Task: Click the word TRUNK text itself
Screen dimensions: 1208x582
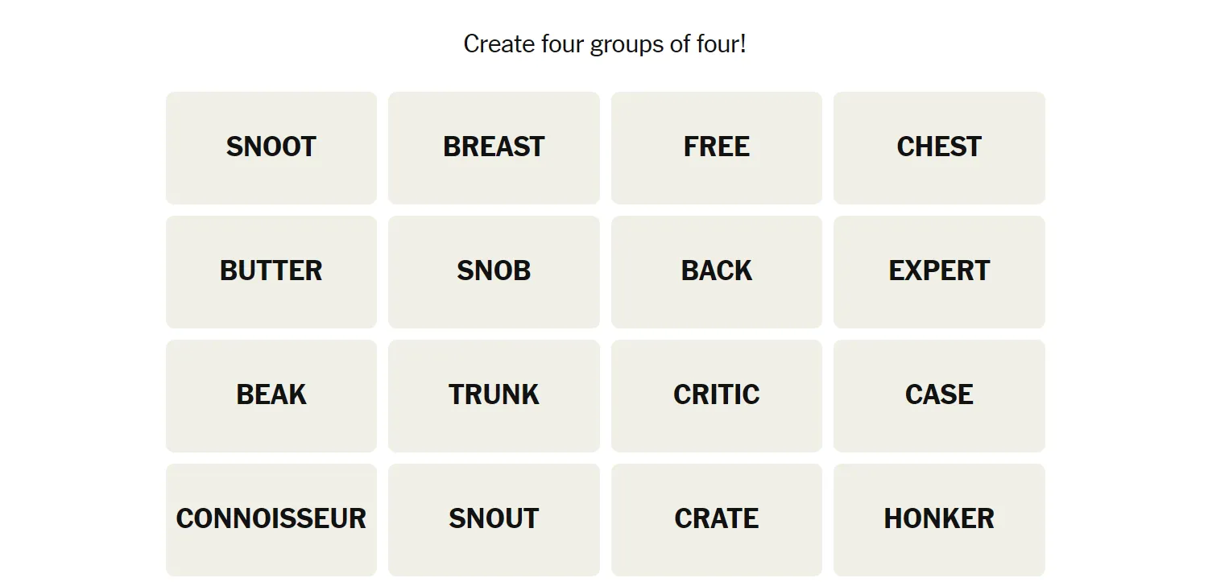Action: tap(494, 394)
